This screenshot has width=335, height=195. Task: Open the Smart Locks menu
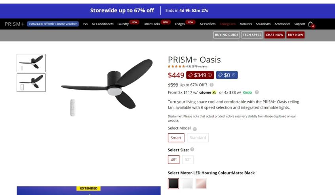coord(152,24)
